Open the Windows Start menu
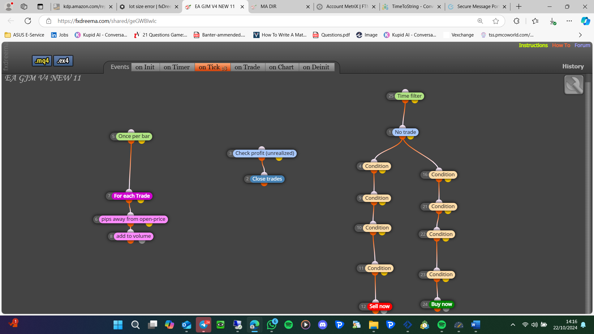Viewport: 594px width, 334px height. coord(118,325)
